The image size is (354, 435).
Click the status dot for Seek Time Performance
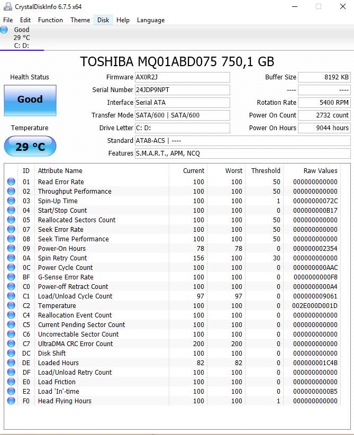click(11, 239)
